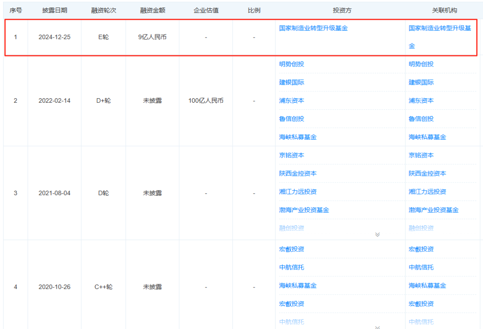Expand the investor list in the D轮 row

click(x=377, y=235)
